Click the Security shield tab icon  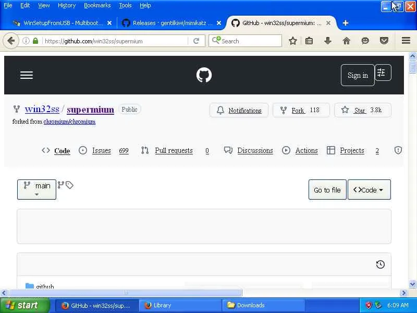398,150
